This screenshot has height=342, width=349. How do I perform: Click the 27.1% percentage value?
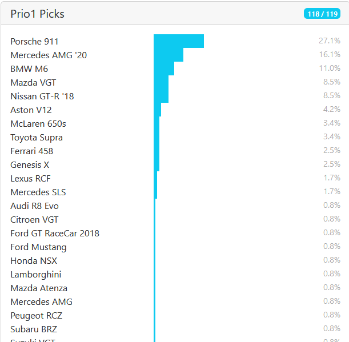click(330, 41)
